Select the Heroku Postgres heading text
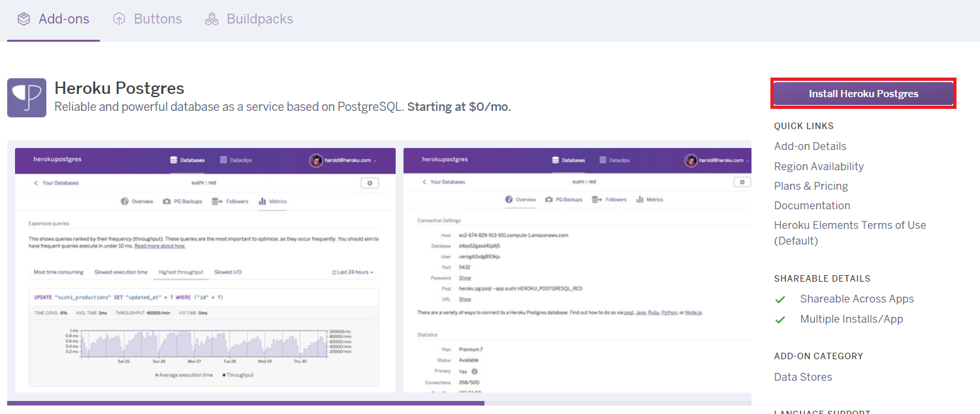Image resolution: width=980 pixels, height=414 pixels. coord(119,88)
